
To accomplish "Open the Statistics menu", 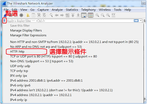I will [72, 10].
